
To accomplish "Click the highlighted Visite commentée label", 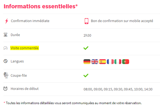I will click(25, 48).
